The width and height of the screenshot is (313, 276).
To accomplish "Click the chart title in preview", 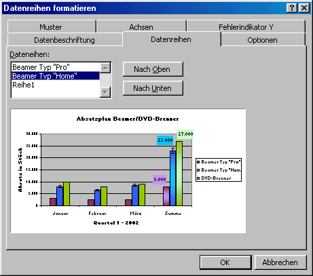I will click(x=128, y=119).
